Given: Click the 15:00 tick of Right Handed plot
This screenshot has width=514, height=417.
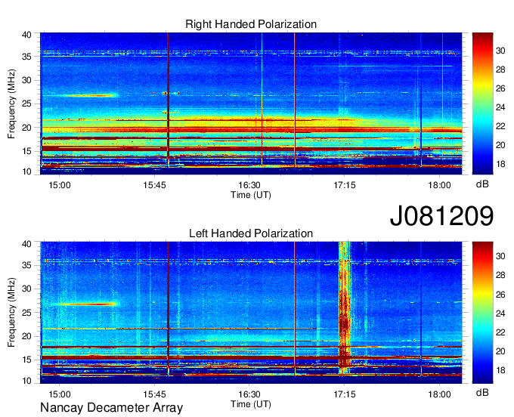Looking at the screenshot, I should click(59, 185).
